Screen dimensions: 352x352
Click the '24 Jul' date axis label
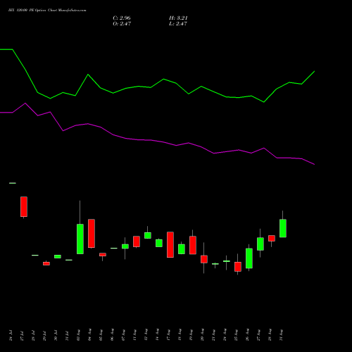tap(11, 335)
